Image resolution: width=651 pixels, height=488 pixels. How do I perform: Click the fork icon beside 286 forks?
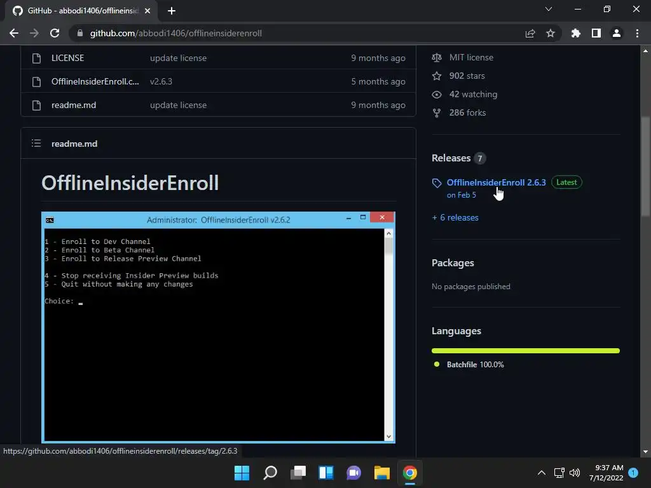436,113
